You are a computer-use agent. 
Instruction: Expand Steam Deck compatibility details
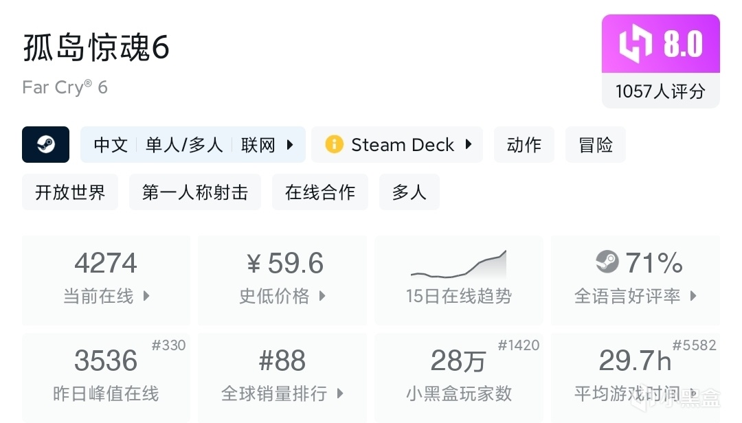pyautogui.click(x=469, y=145)
